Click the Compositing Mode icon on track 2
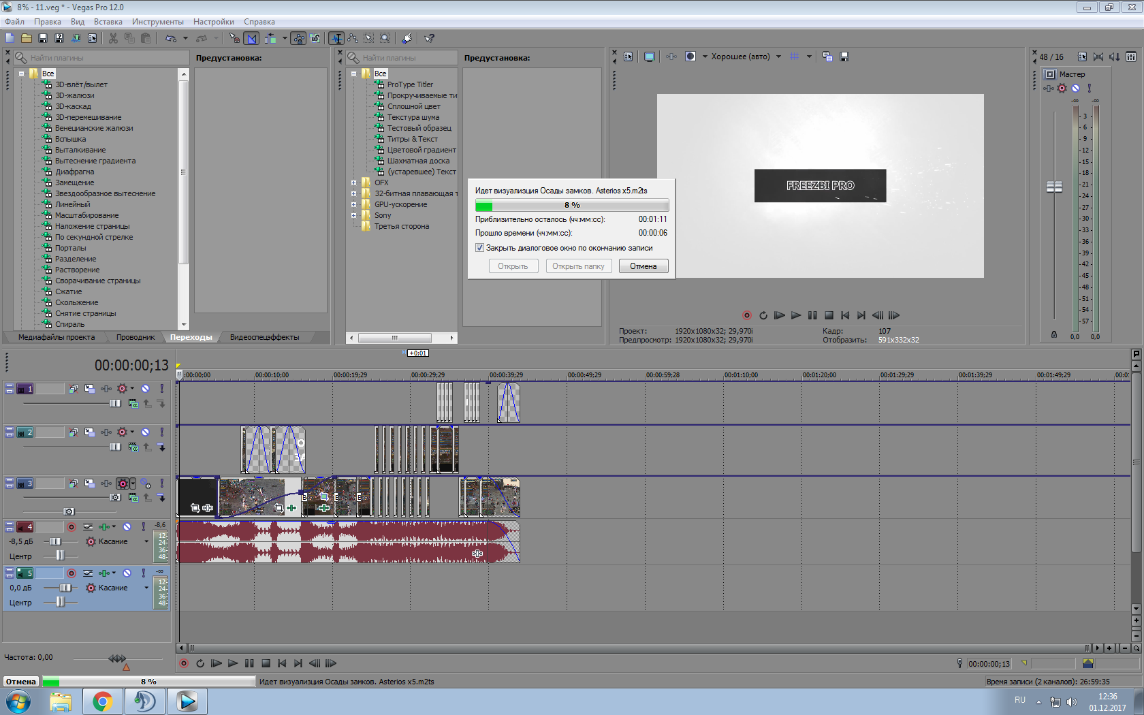The width and height of the screenshot is (1144, 715). click(133, 447)
